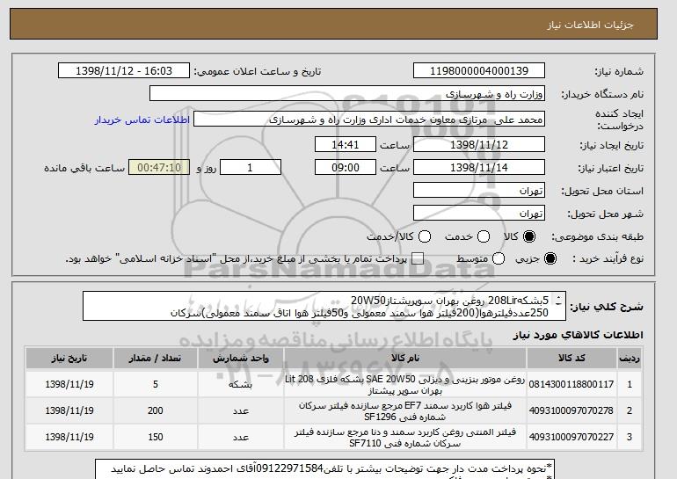This screenshot has height=479, width=677.
Task: Click the validity time field 09:00
Action: coord(346,168)
